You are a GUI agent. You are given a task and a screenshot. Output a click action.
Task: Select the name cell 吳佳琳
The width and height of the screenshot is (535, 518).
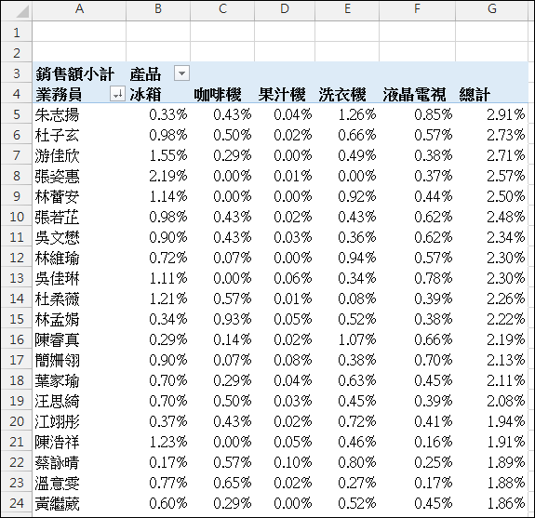pos(79,278)
